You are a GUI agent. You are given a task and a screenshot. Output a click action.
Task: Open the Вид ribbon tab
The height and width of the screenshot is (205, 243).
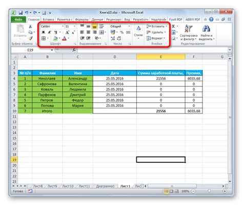tap(127, 20)
